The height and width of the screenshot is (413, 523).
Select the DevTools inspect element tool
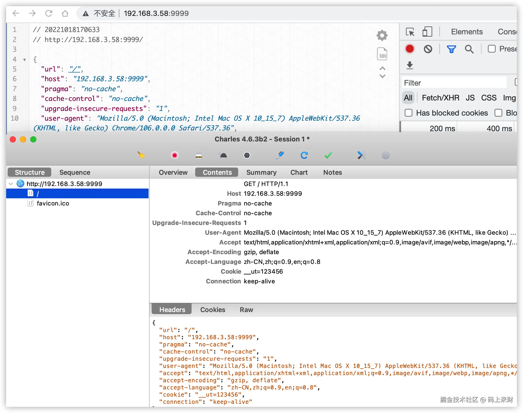point(410,32)
